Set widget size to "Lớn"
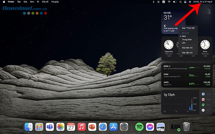 tap(184, 43)
